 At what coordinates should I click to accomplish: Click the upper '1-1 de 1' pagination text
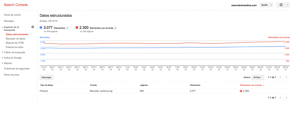(272, 77)
